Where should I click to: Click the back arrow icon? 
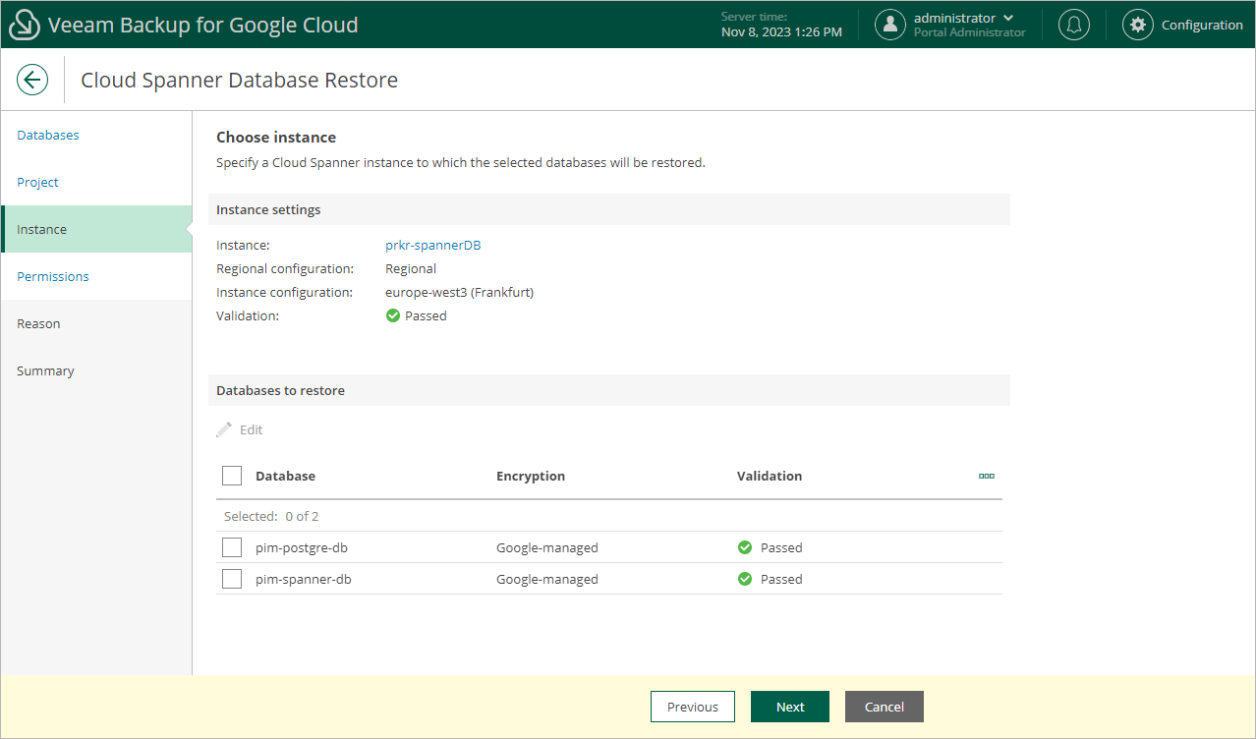tap(32, 80)
